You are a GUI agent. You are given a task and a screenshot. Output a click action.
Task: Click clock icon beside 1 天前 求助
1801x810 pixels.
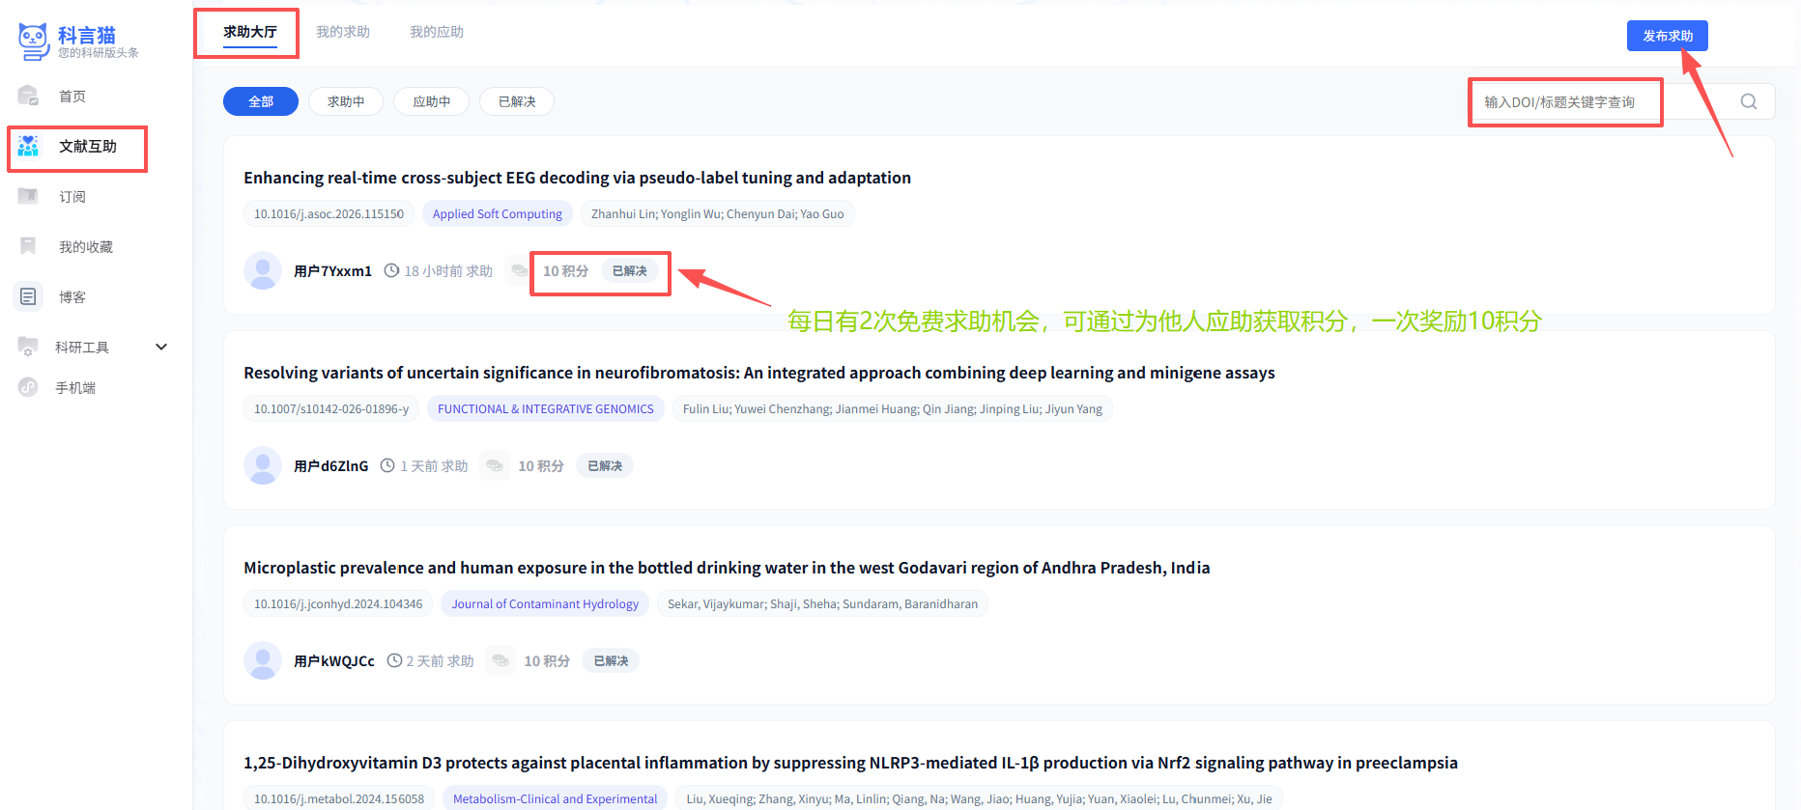point(387,465)
